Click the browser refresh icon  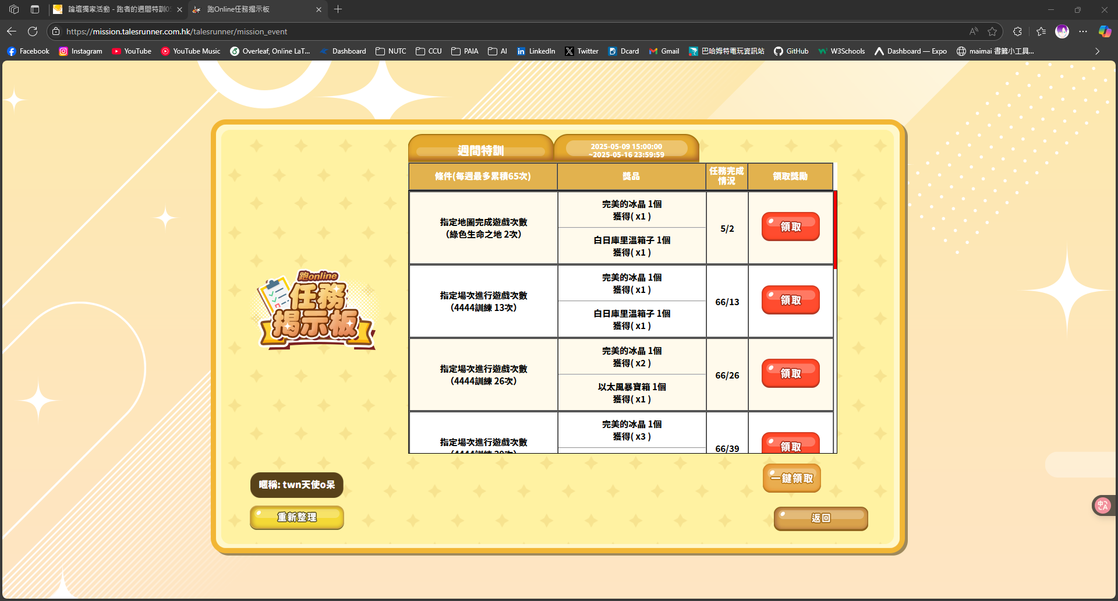click(x=33, y=31)
